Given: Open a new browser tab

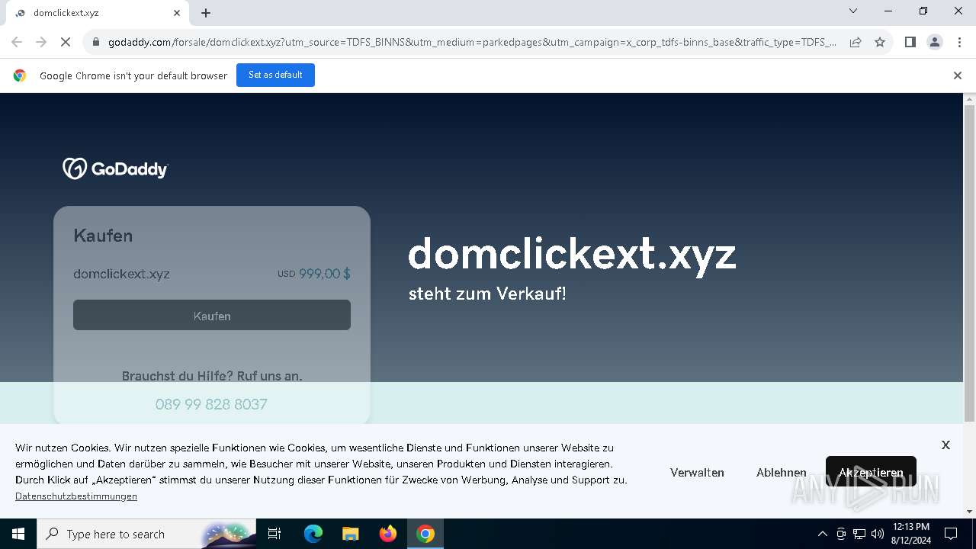Looking at the screenshot, I should tap(206, 13).
